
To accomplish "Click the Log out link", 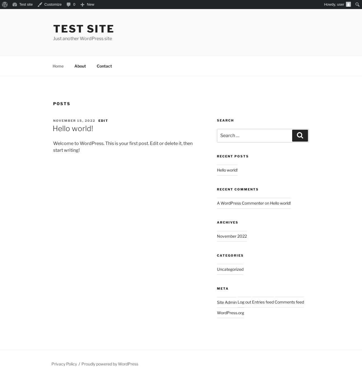I will [x=244, y=302].
